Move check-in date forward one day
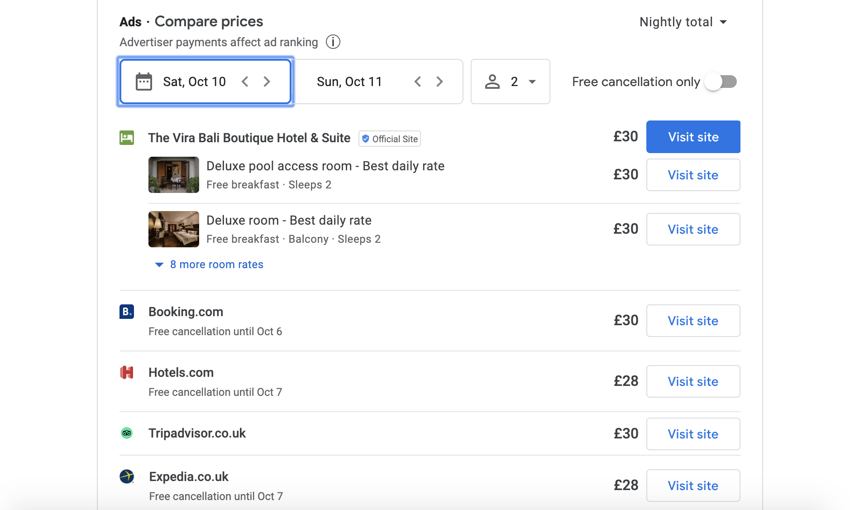Viewport: 850px width, 510px height. (267, 82)
